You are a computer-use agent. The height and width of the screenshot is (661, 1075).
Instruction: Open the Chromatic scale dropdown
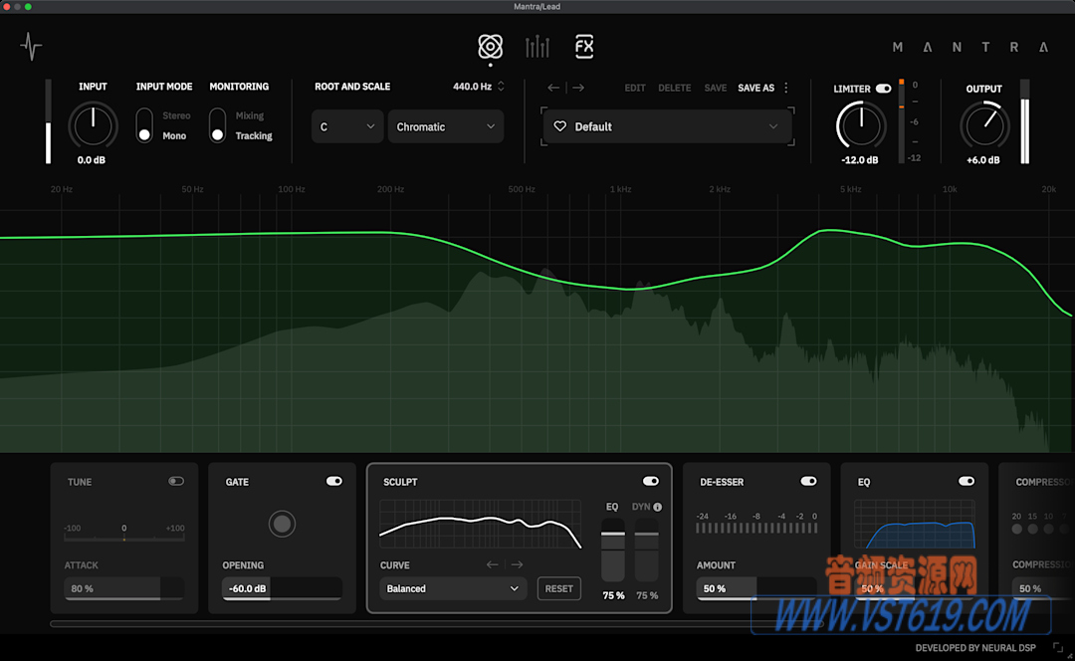point(445,126)
